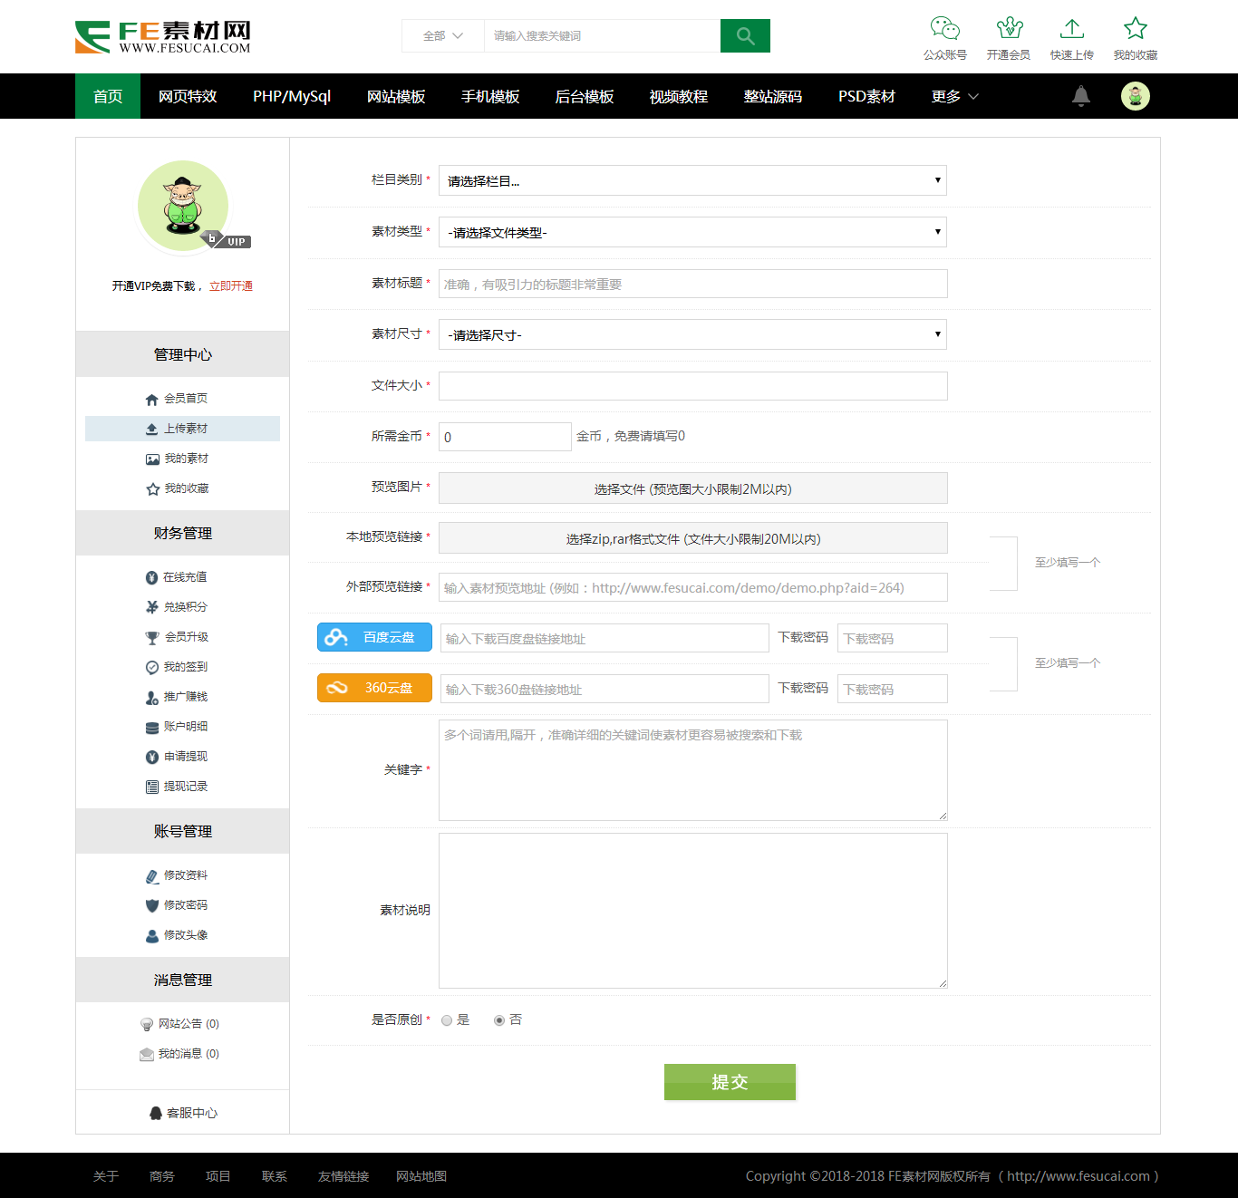This screenshot has width=1238, height=1198.
Task: Click the notification bell icon
Action: coord(1081,96)
